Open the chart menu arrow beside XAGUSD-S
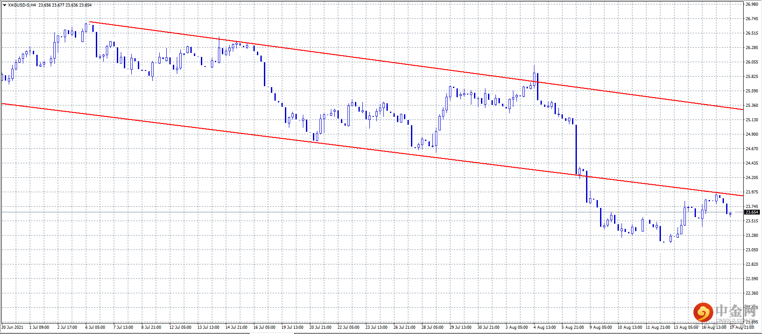This screenshot has width=762, height=334. tap(4, 5)
